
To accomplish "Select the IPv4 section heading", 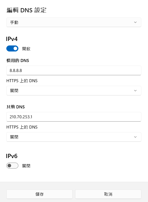I will (x=12, y=39).
